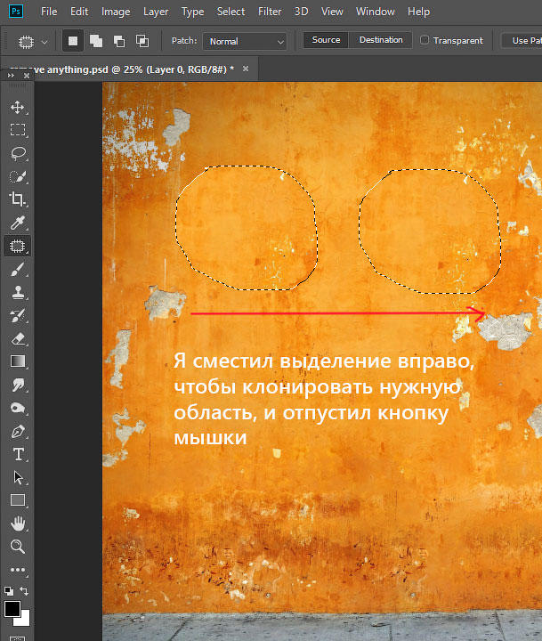Open the View menu
The height and width of the screenshot is (641, 542).
tap(332, 12)
